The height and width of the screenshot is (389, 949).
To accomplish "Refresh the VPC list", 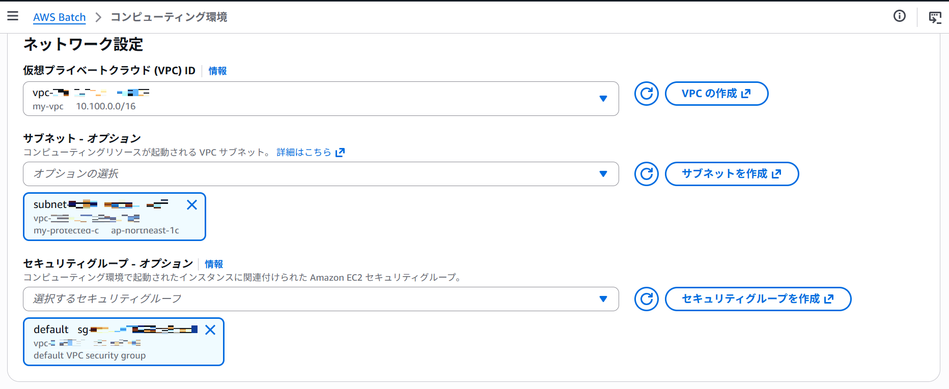I will [646, 94].
